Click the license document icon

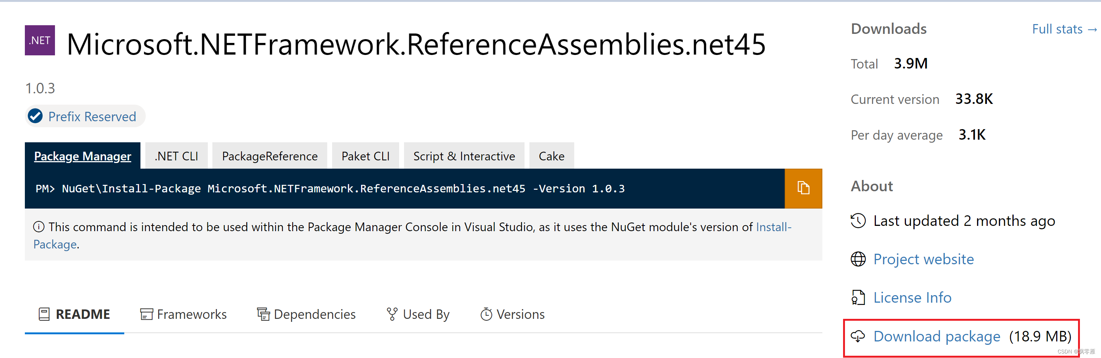coord(858,297)
